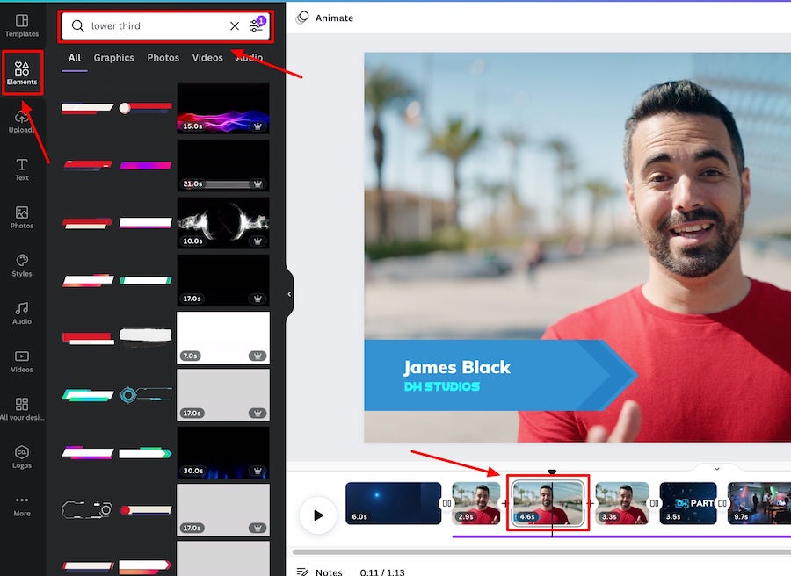Image resolution: width=791 pixels, height=576 pixels.
Task: Click the Animate button
Action: point(324,17)
